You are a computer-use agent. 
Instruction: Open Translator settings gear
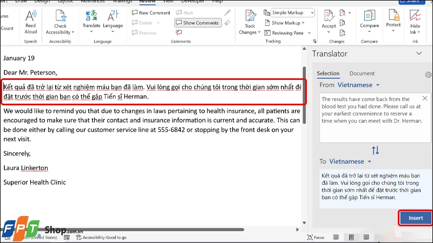pos(428,75)
